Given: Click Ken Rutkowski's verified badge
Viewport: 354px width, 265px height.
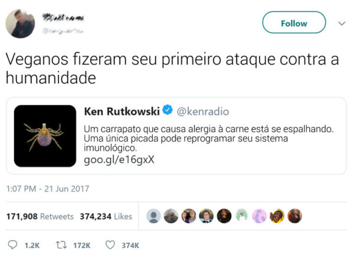Looking at the screenshot, I should tap(168, 110).
